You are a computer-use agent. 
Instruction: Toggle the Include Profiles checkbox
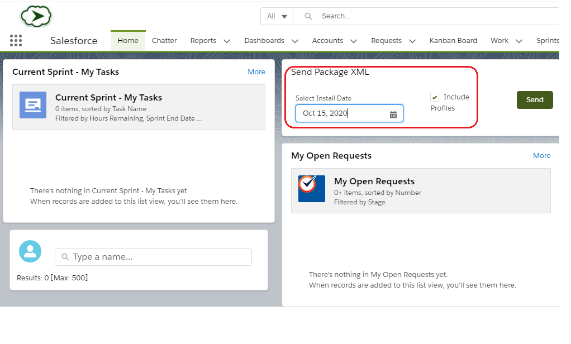(435, 97)
